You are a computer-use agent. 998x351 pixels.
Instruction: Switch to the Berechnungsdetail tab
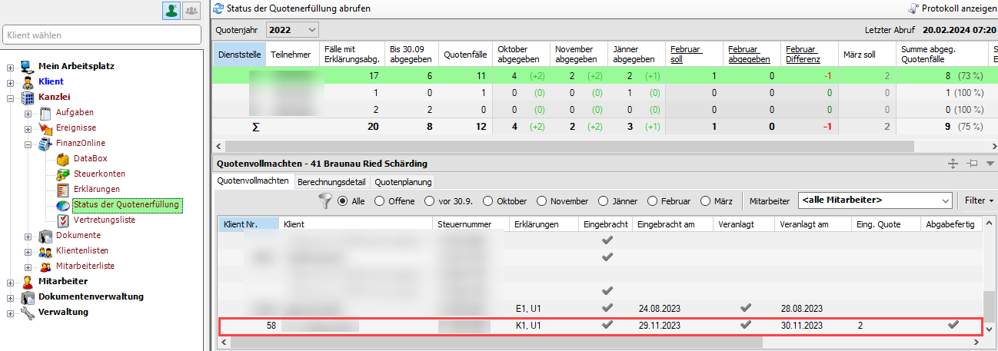[x=331, y=182]
